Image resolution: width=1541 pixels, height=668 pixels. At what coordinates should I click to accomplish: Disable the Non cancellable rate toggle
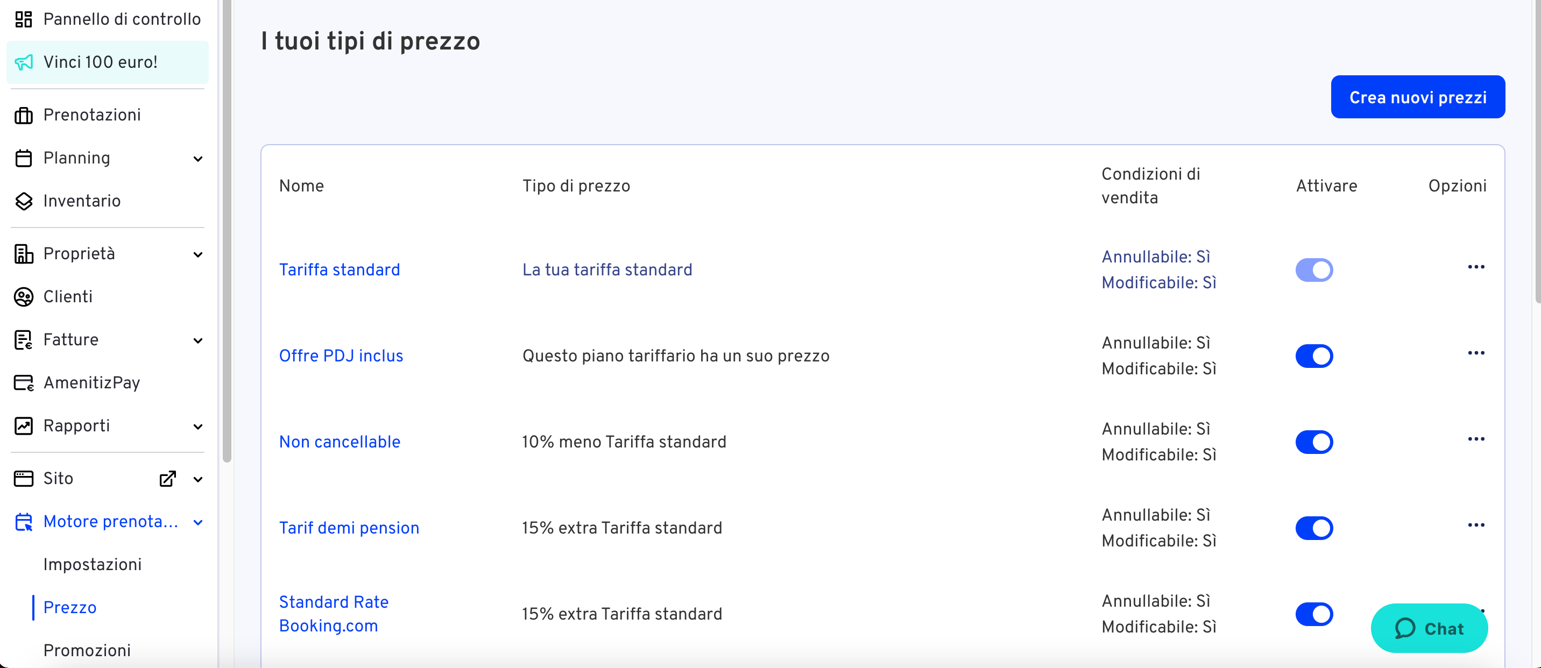[x=1314, y=442]
